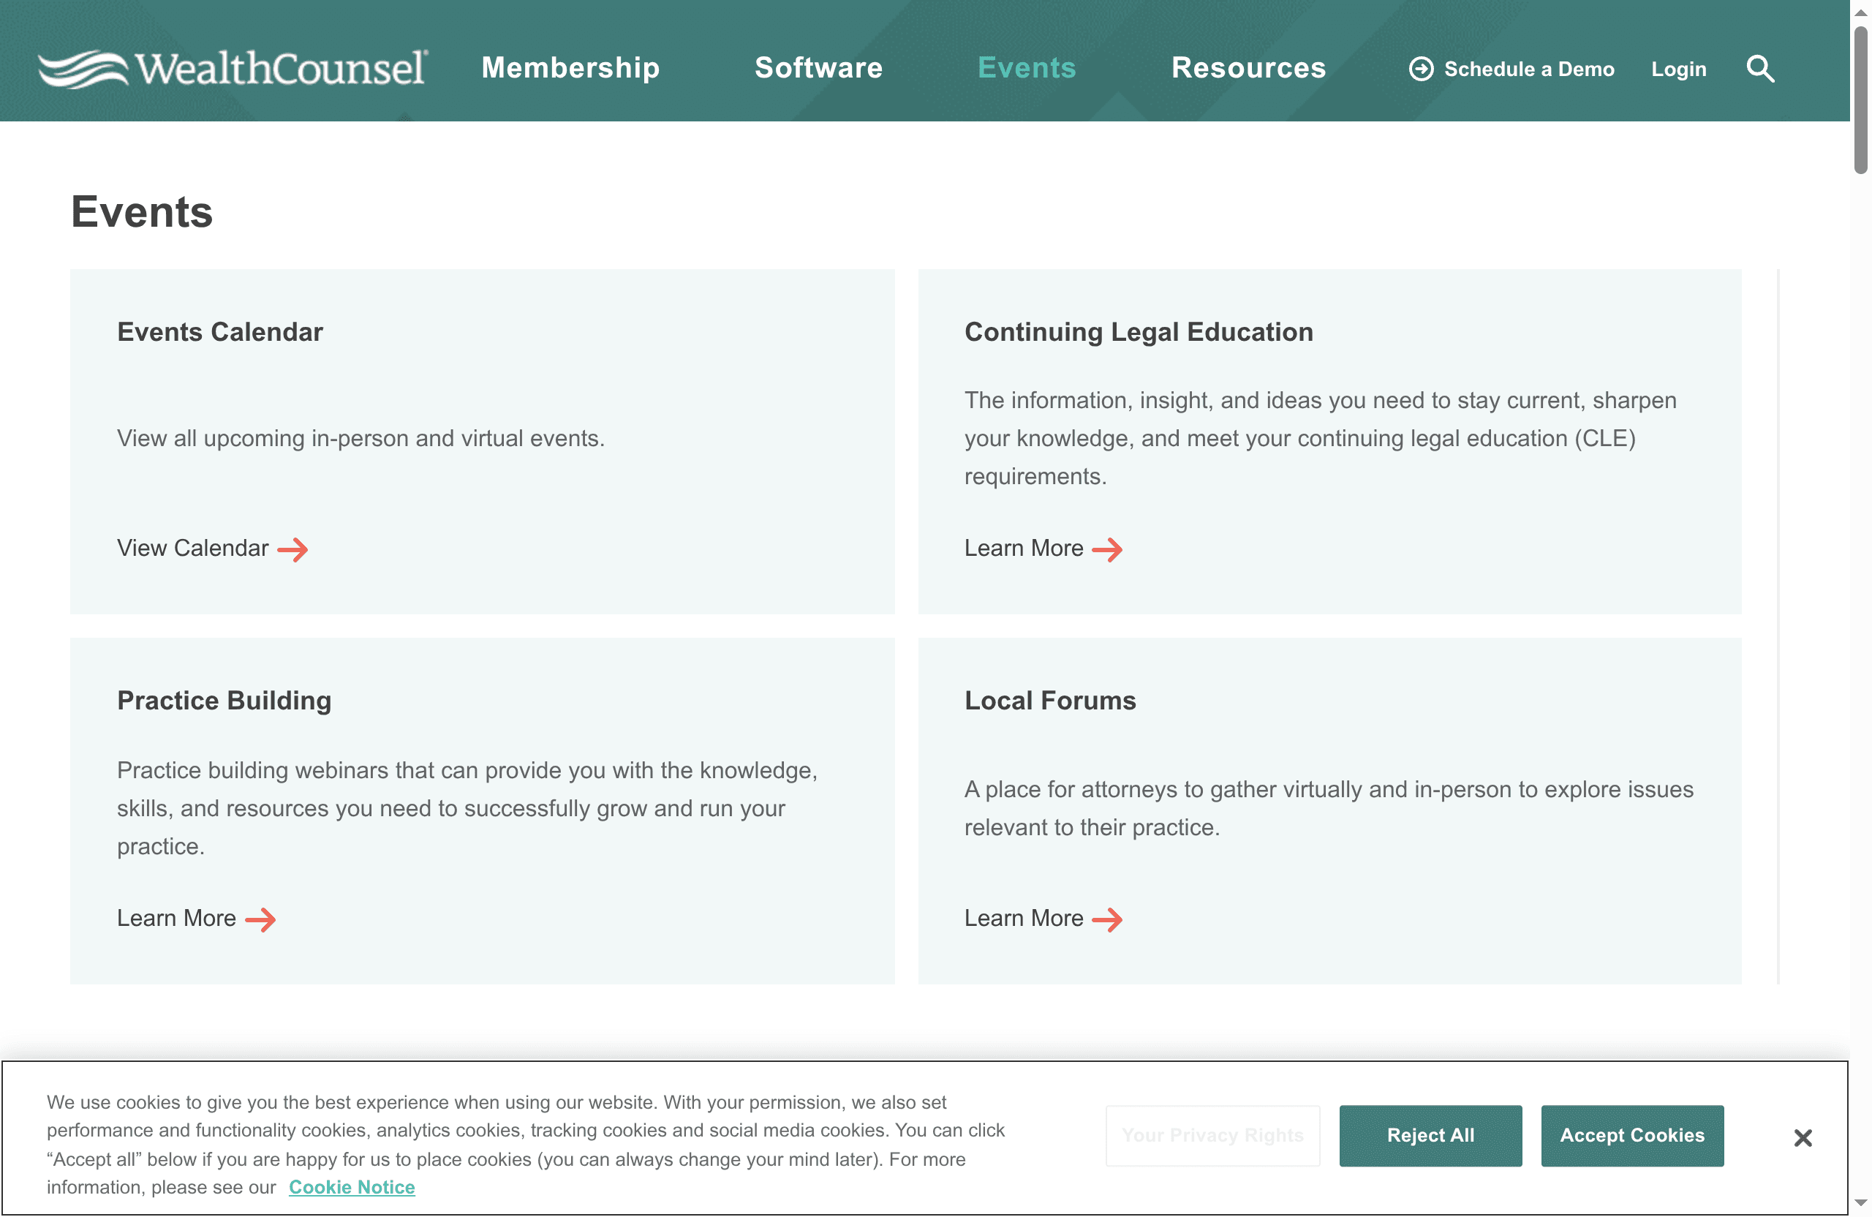Image resolution: width=1872 pixels, height=1217 pixels.
Task: Accept all cookies
Action: [x=1631, y=1135]
